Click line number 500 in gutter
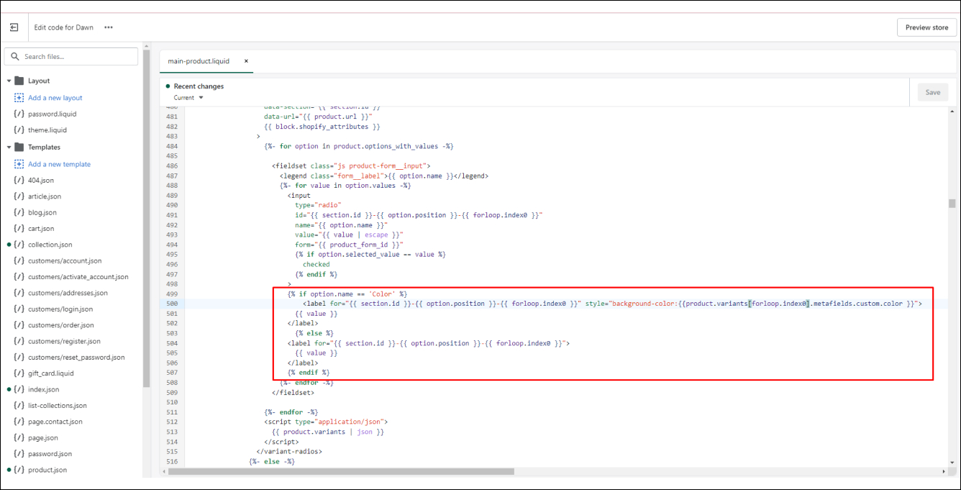This screenshot has height=490, width=961. (x=171, y=304)
